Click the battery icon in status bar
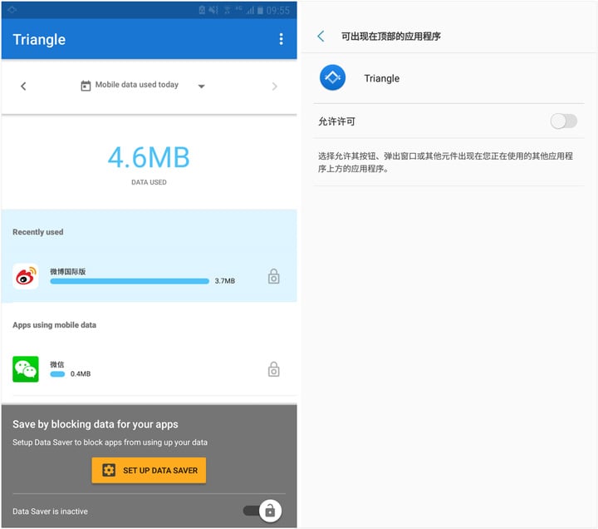 (260, 10)
